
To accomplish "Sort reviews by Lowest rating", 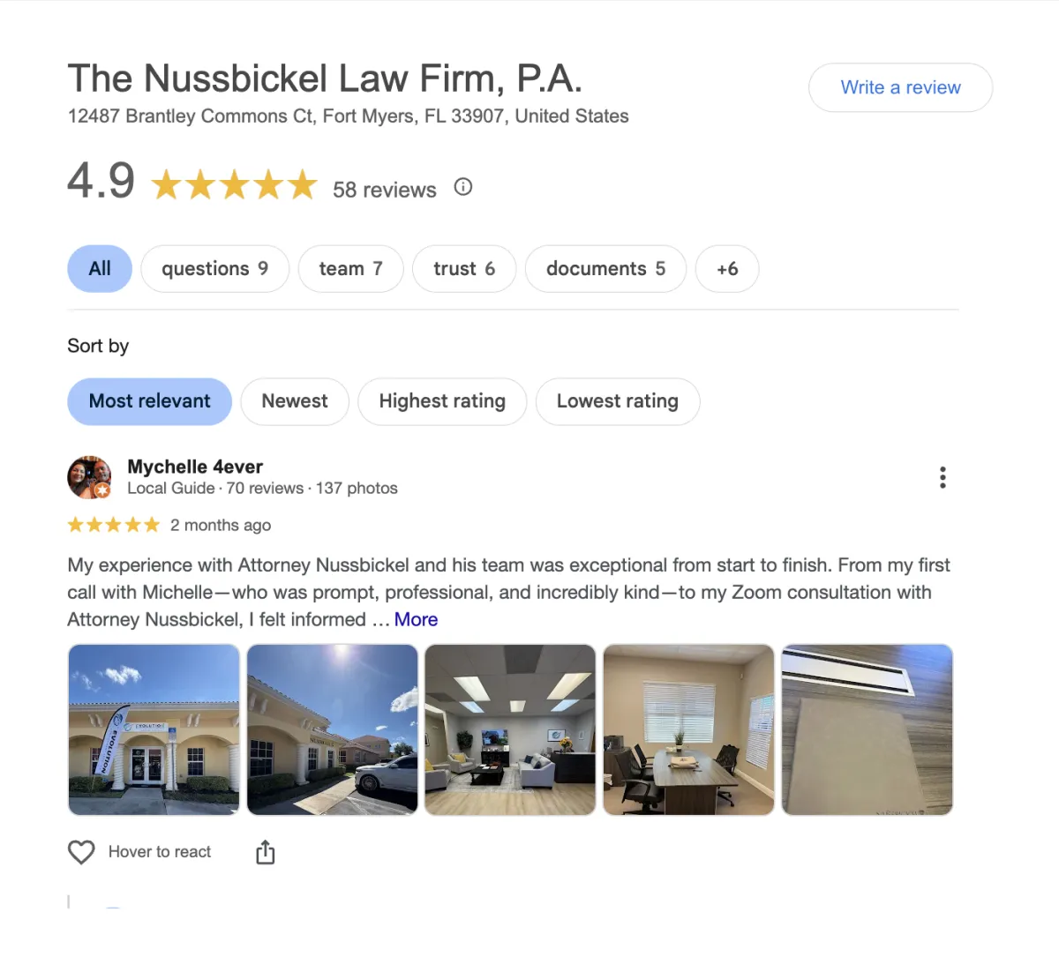I will 618,401.
